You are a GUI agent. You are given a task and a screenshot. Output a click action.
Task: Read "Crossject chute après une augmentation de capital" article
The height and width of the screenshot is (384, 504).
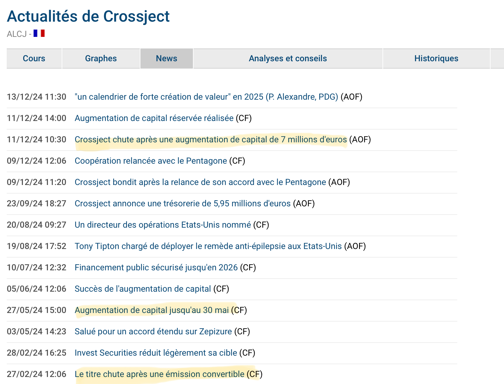coord(211,140)
